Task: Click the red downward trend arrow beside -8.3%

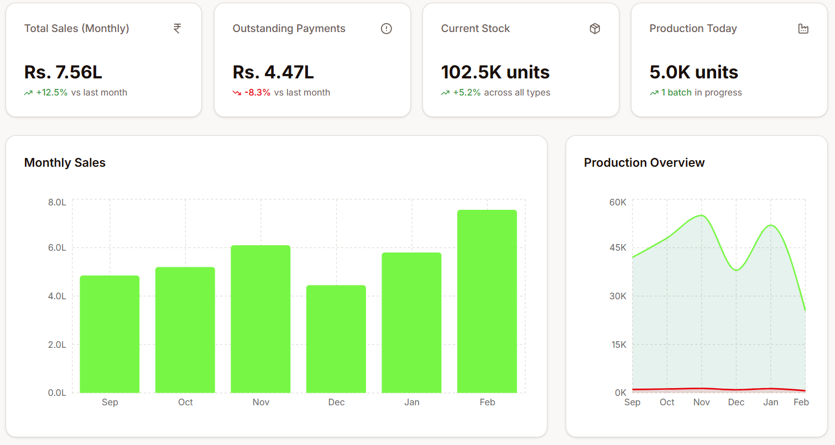Action: pos(237,93)
